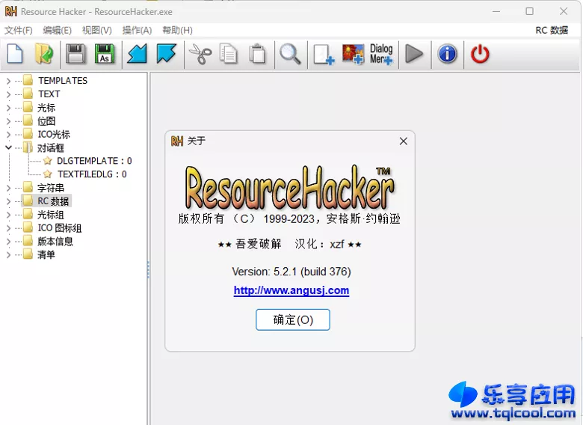This screenshot has width=583, height=425.
Task: Expand the 版本信息 tree node
Action: pos(8,242)
